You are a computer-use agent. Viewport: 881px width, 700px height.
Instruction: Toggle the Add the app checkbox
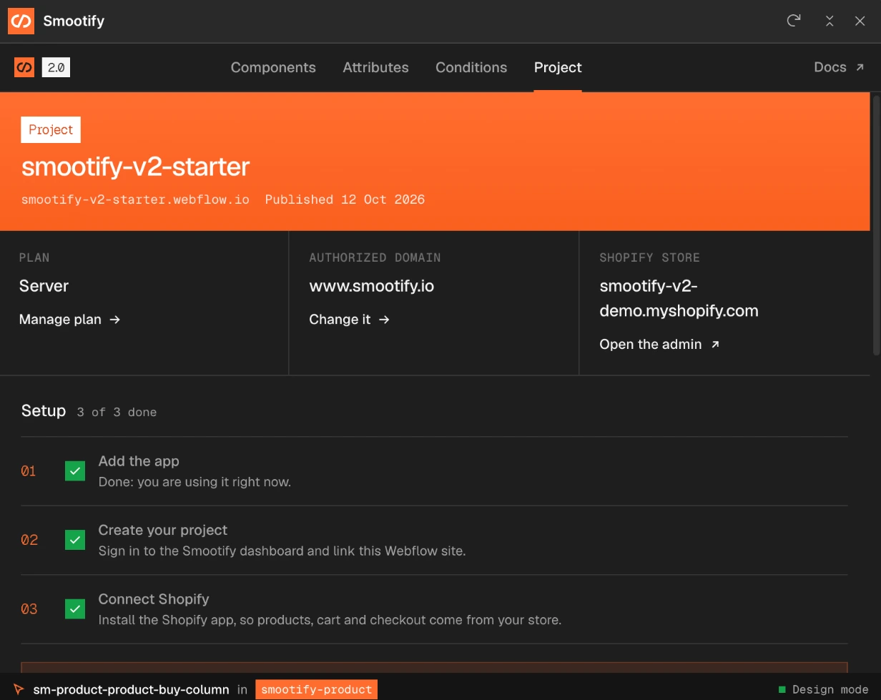pos(75,471)
